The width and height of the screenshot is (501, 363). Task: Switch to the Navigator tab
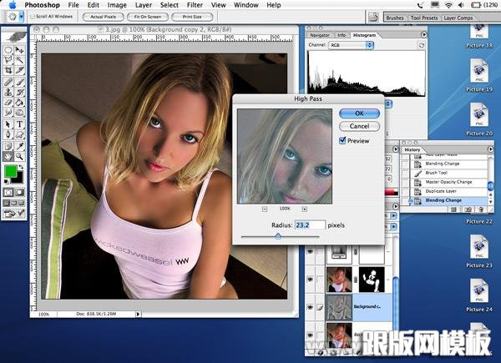point(320,35)
